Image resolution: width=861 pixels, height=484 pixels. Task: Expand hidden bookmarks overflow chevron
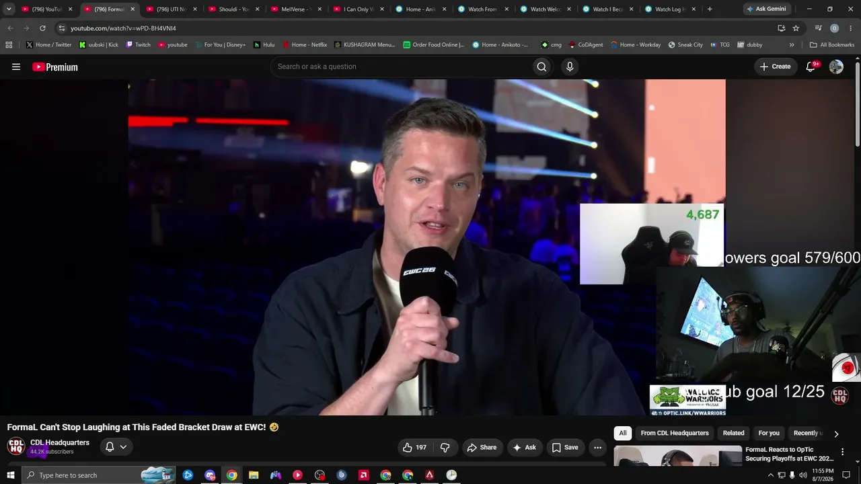(792, 45)
